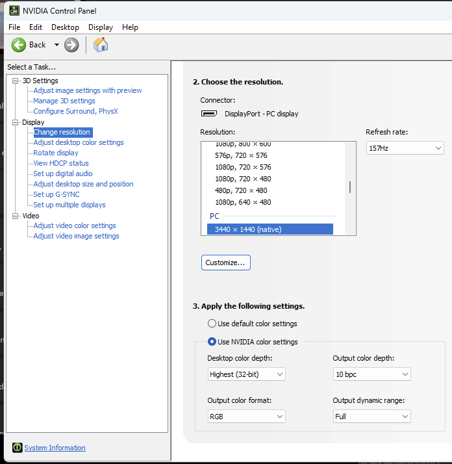Image resolution: width=452 pixels, height=464 pixels.
Task: Collapse the Display tree node
Action: click(x=15, y=122)
